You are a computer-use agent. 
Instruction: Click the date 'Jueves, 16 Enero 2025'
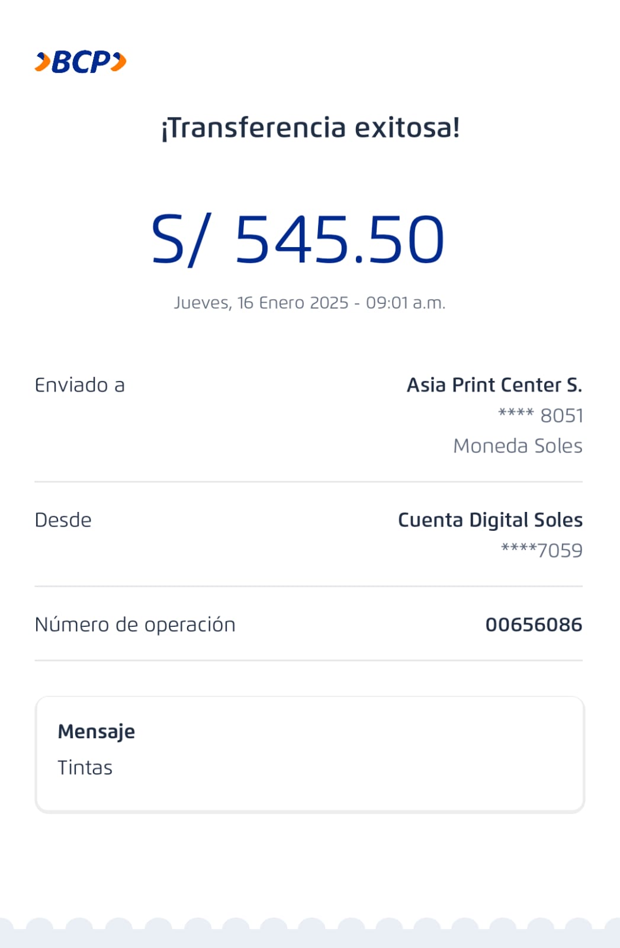coord(261,303)
